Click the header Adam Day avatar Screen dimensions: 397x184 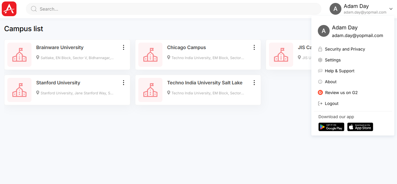335,9
